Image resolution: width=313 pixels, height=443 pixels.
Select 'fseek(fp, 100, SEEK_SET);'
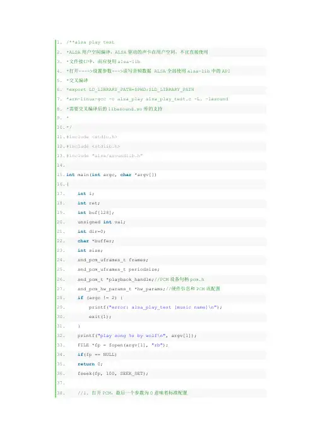[x=113, y=373]
